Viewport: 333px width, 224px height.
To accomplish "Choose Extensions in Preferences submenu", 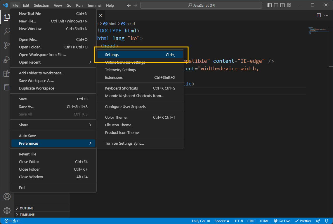I will 140,77.
